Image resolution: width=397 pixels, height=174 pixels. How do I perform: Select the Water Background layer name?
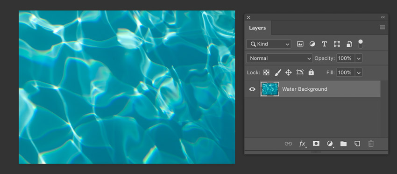click(x=305, y=89)
